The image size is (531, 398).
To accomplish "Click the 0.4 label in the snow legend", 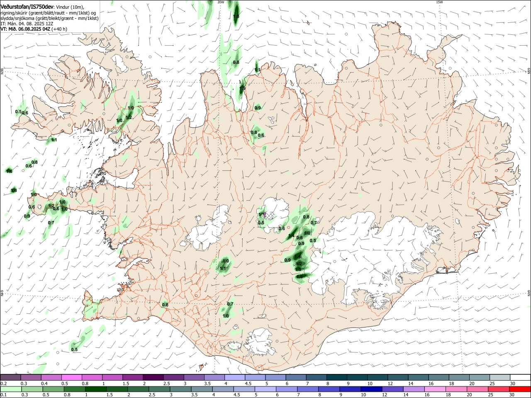I will point(44,383).
